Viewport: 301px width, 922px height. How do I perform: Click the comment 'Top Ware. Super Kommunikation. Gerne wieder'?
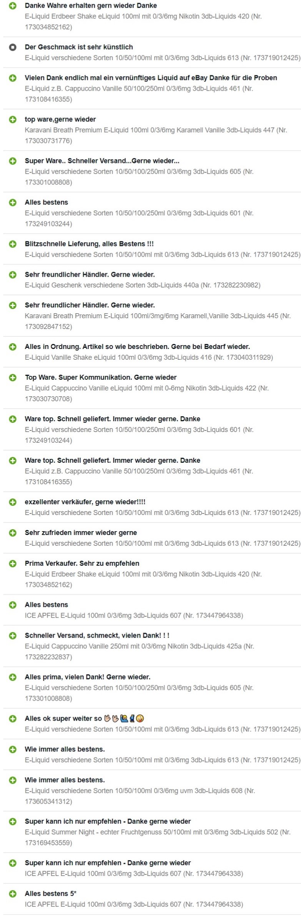[101, 377]
